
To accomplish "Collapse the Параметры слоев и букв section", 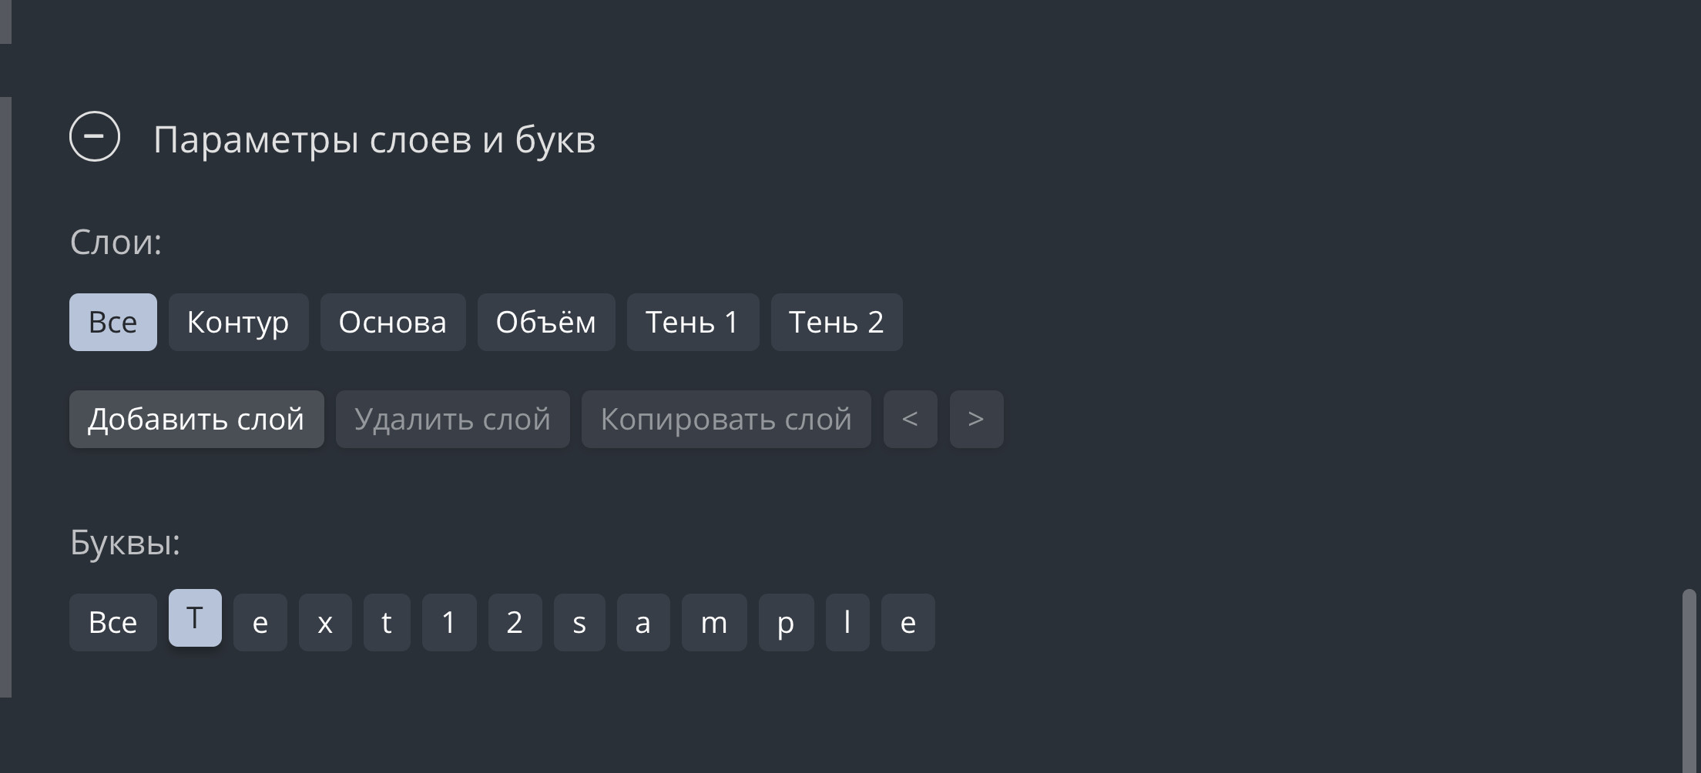I will click(x=95, y=137).
